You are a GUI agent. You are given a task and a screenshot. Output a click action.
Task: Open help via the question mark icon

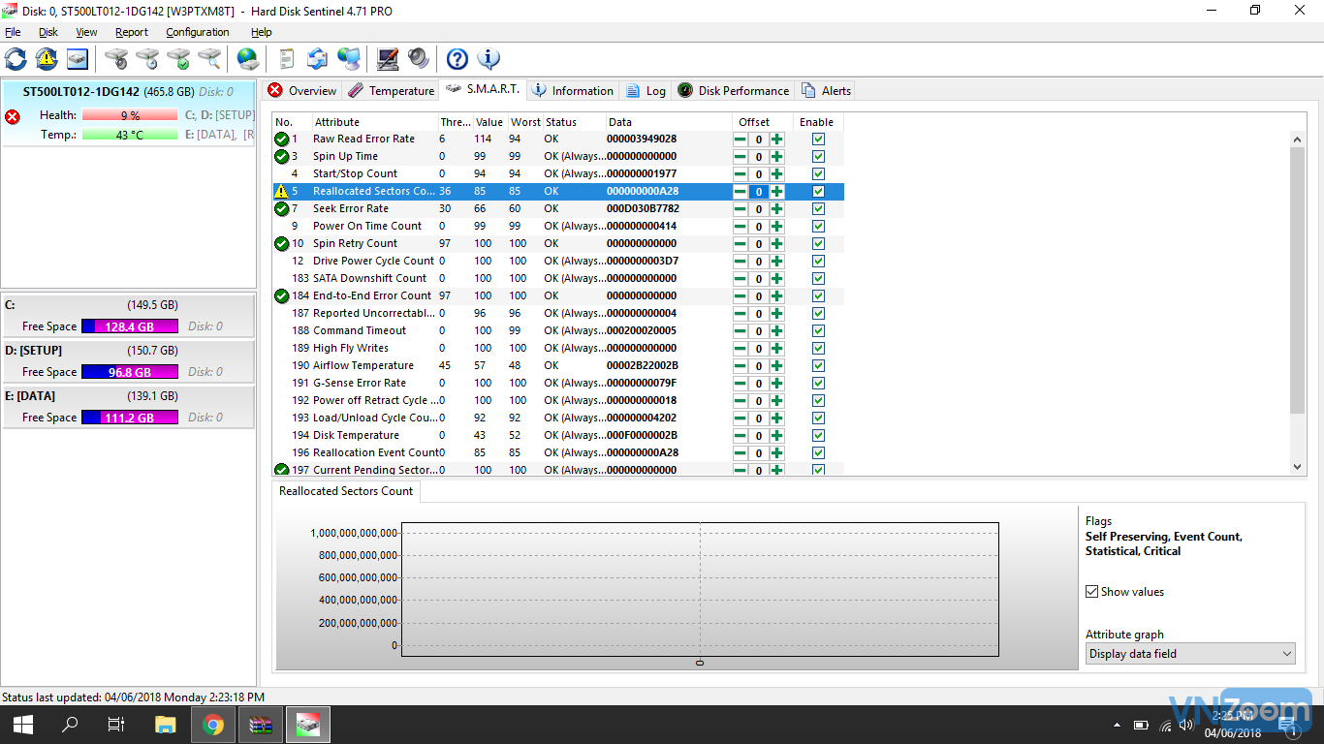coord(457,59)
